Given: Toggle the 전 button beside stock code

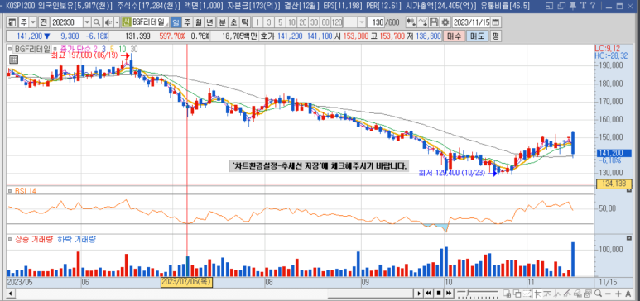Looking at the screenshot, I should [43, 22].
